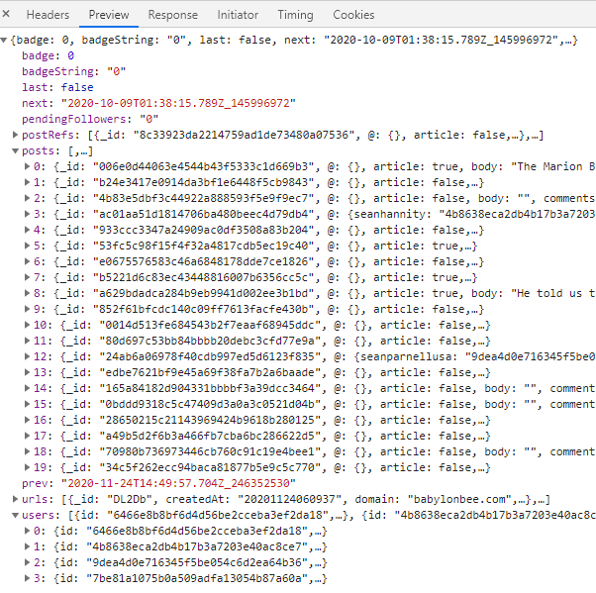The height and width of the screenshot is (593, 596).
Task: Select the prev value "2020-11-24T14:49:57.704Z_246352530"
Action: pyautogui.click(x=178, y=483)
